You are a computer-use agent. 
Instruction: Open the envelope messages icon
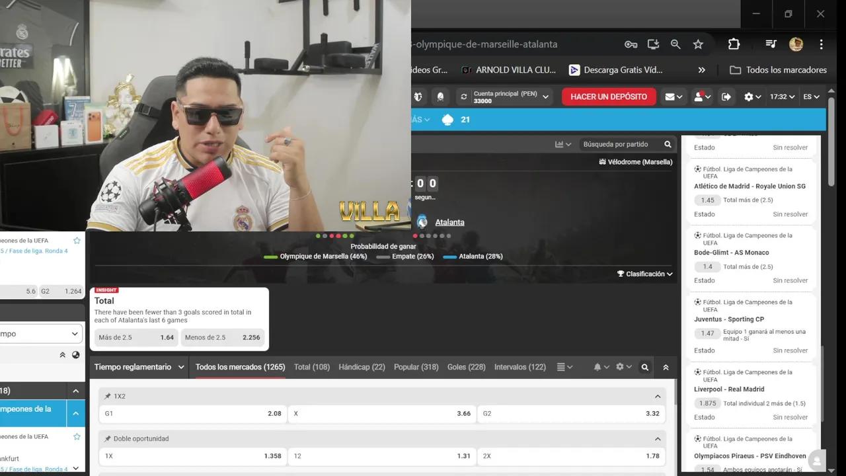pyautogui.click(x=670, y=97)
